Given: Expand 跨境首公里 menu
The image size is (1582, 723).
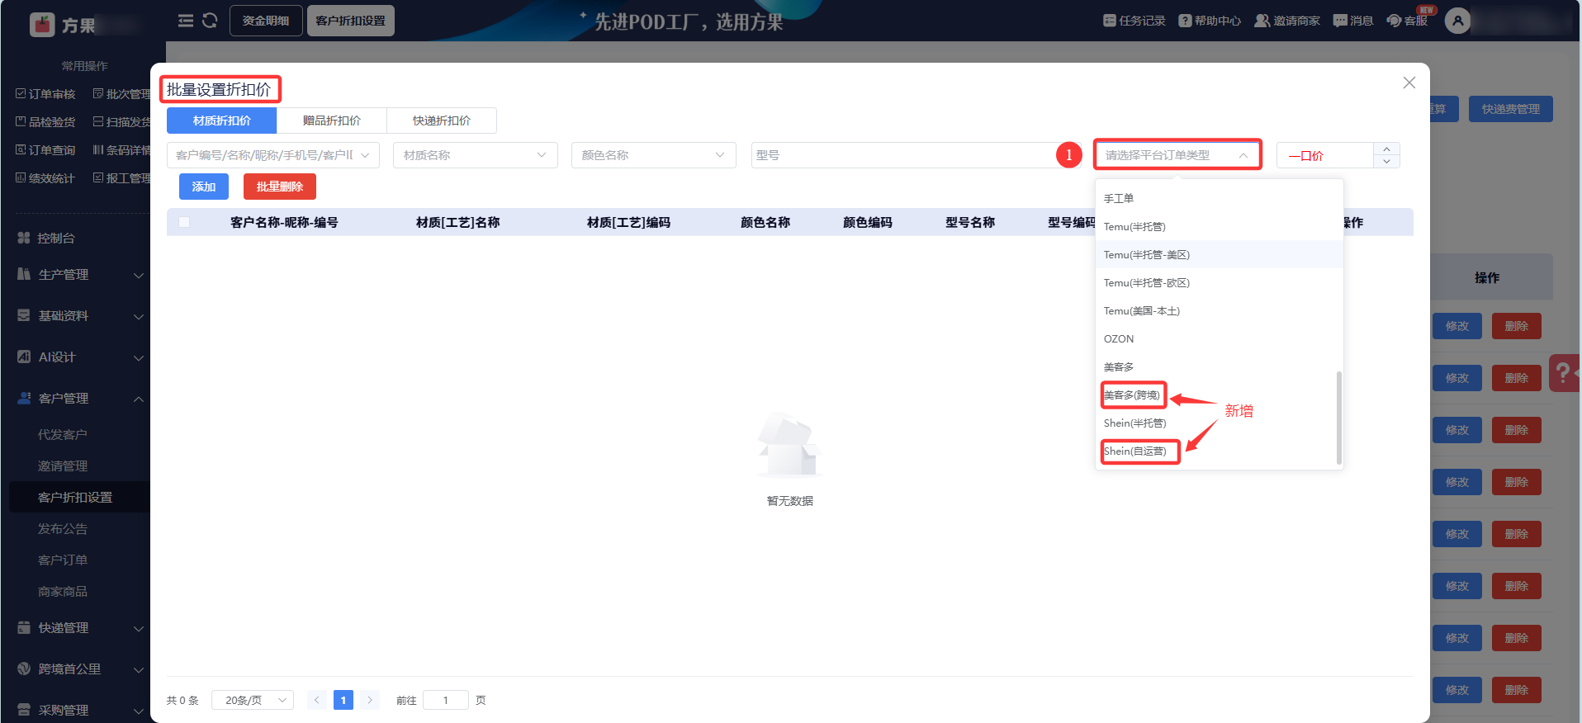Looking at the screenshot, I should pyautogui.click(x=80, y=669).
